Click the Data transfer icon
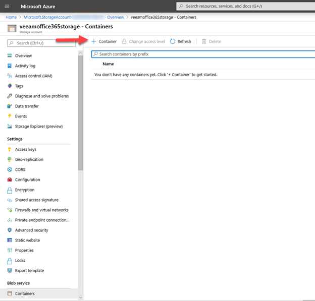 [x=10, y=106]
